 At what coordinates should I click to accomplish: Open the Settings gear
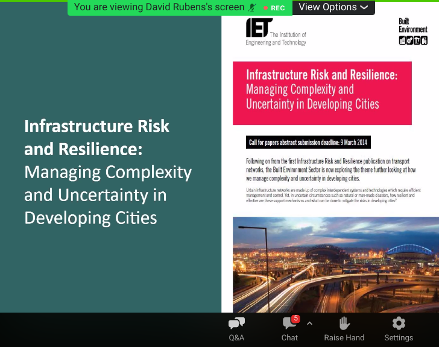(399, 329)
